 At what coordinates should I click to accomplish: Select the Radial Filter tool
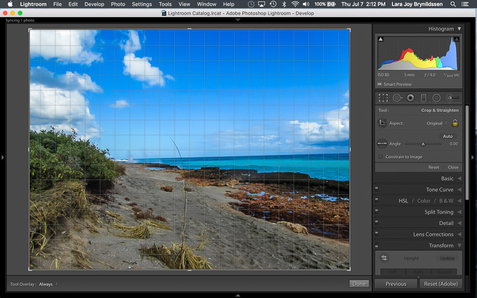coord(436,98)
